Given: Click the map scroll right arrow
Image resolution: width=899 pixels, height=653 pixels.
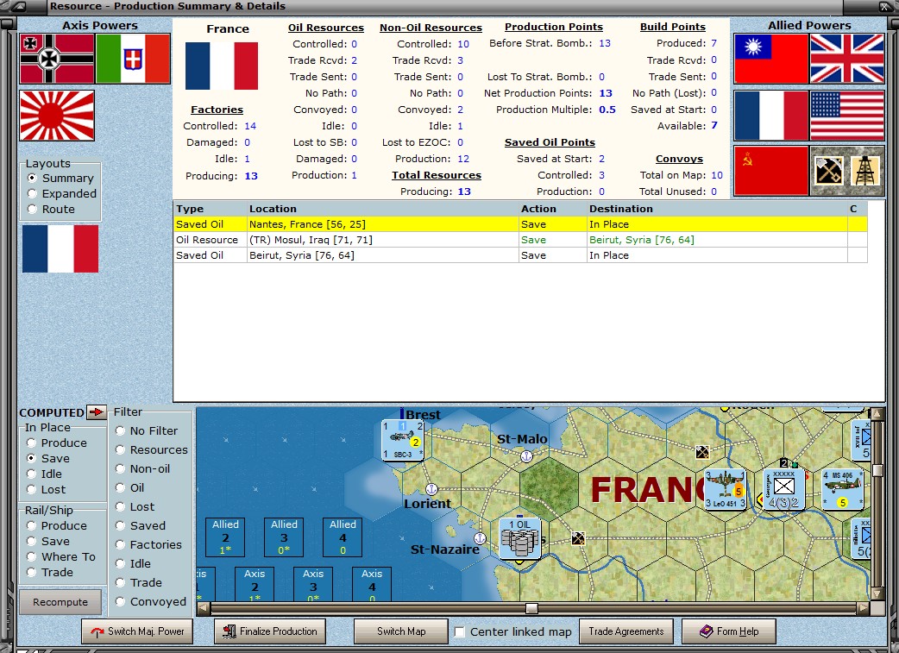Looking at the screenshot, I should (863, 608).
